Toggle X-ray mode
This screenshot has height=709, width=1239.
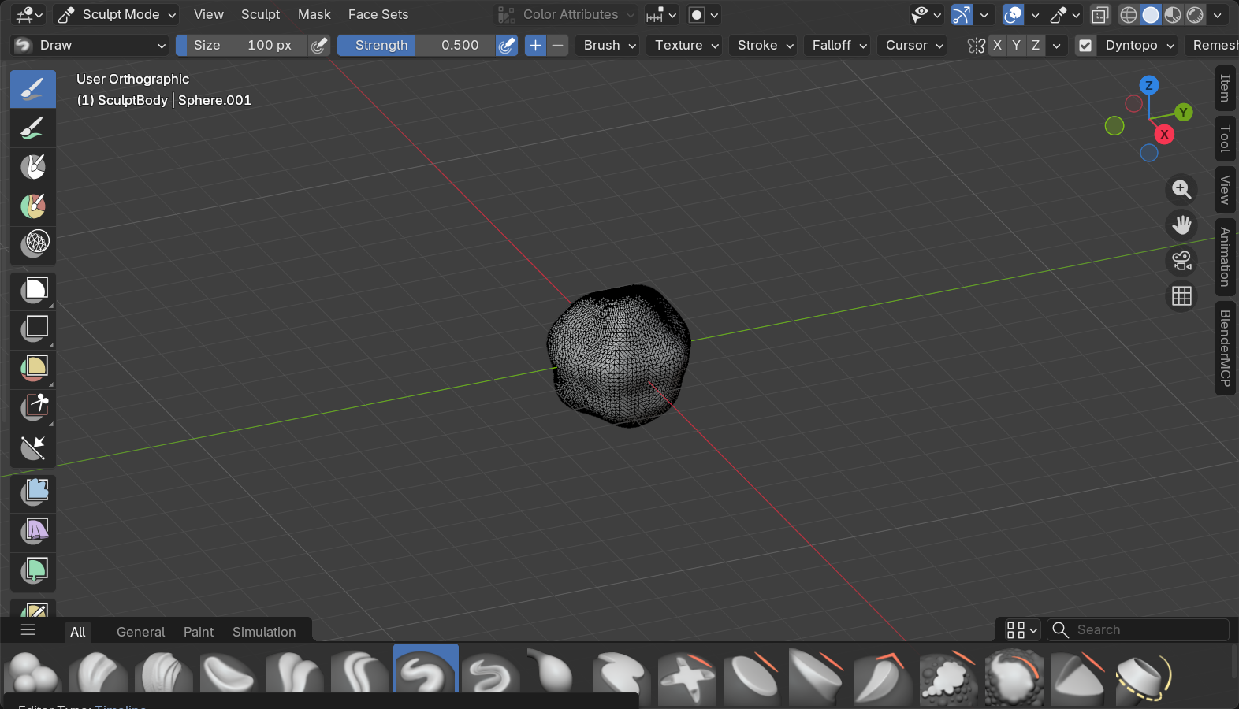[1100, 15]
